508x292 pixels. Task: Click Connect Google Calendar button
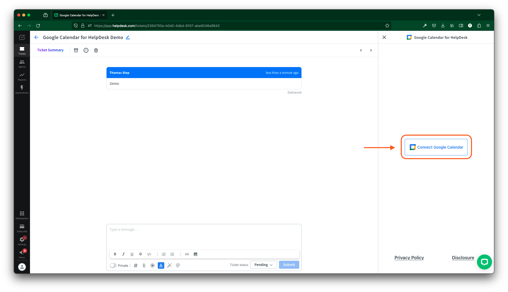(x=436, y=147)
